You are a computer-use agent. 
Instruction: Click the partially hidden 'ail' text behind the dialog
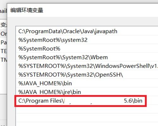pos(3,11)
